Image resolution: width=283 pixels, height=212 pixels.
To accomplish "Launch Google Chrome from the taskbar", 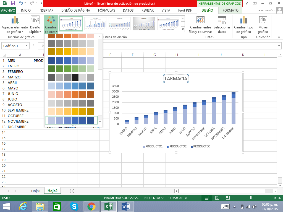I will (91, 206).
